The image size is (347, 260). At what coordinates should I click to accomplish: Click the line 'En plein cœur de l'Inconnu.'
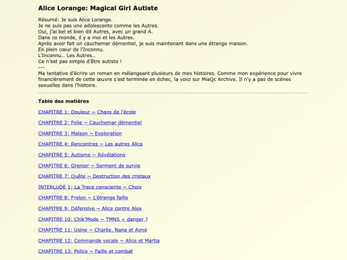point(71,49)
